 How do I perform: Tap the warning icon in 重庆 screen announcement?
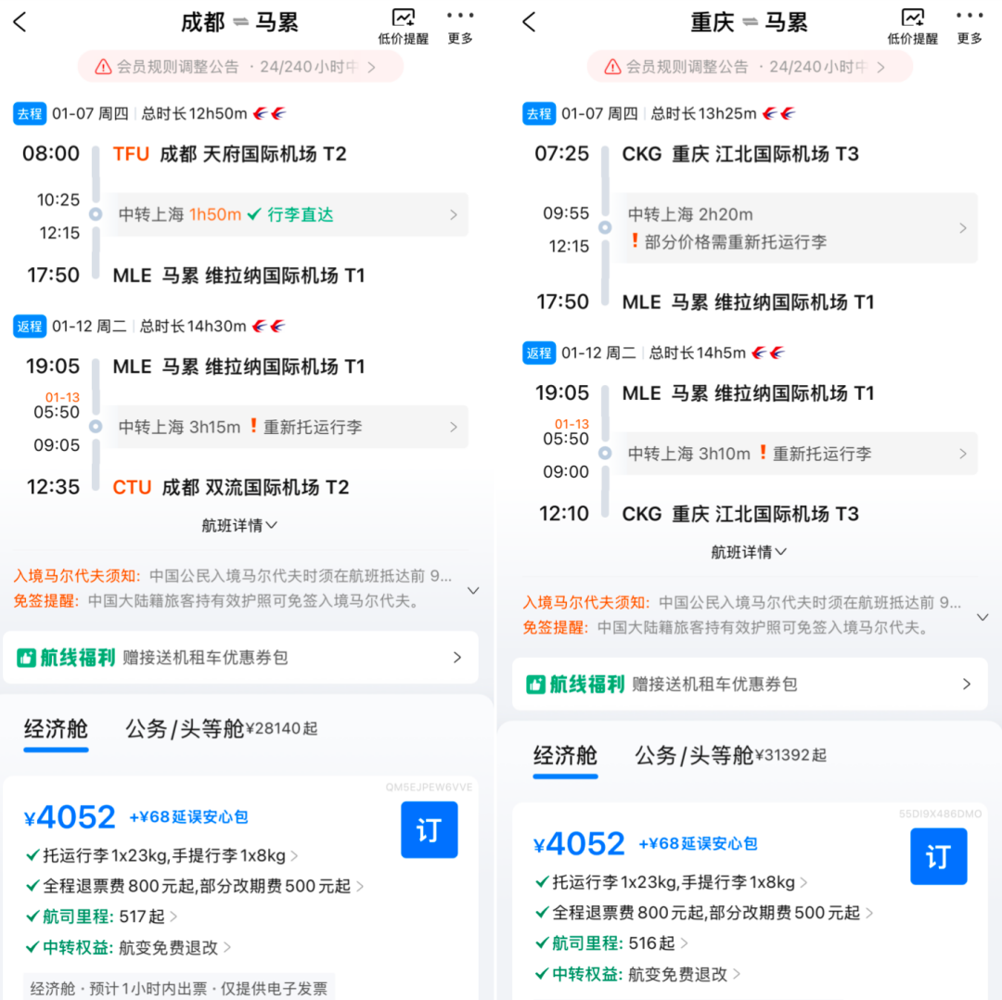[612, 67]
